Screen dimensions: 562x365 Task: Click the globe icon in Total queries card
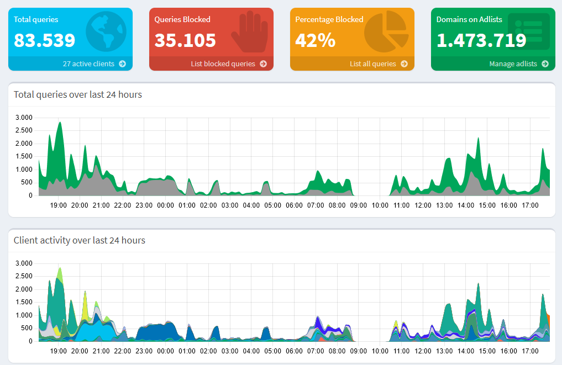click(106, 31)
